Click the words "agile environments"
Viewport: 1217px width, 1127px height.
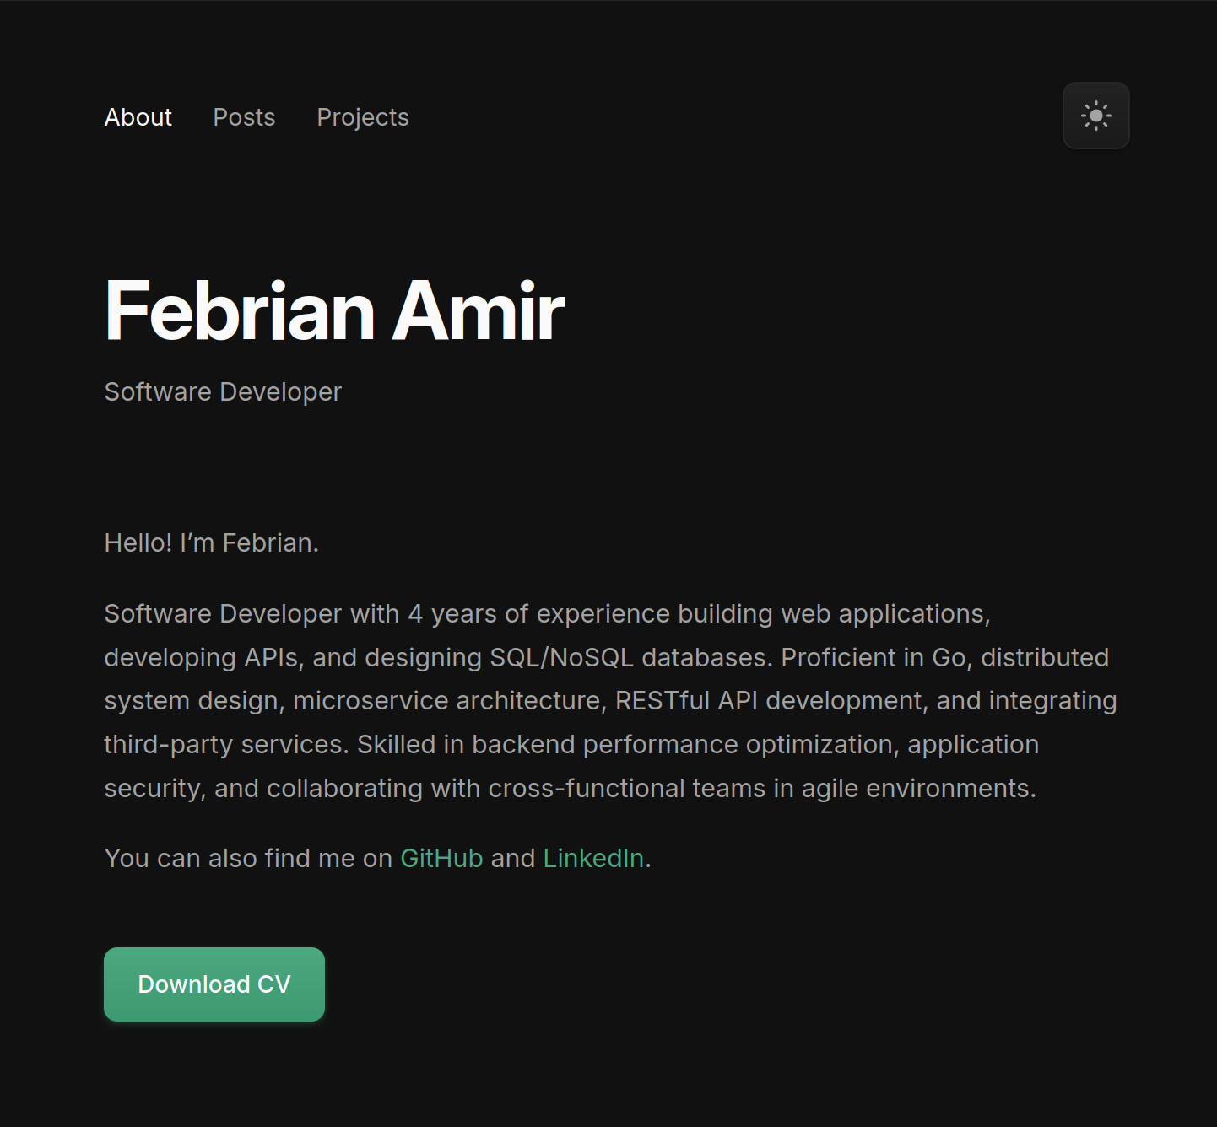point(917,788)
